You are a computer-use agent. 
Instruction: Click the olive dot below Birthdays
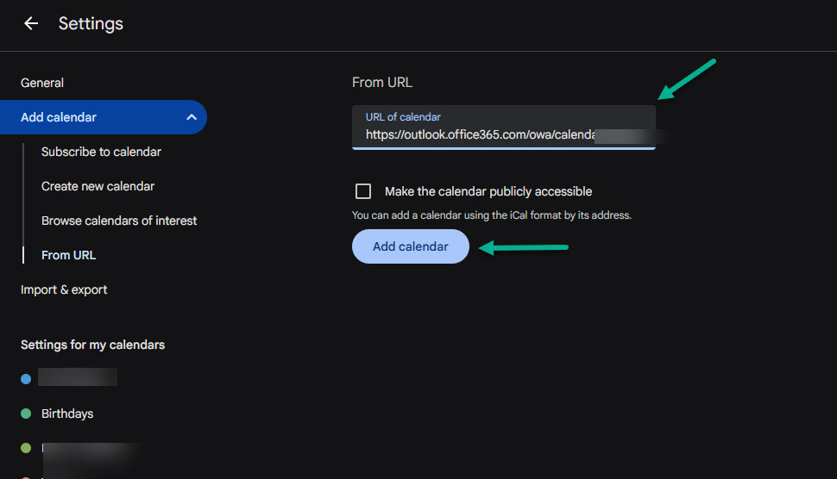(26, 448)
